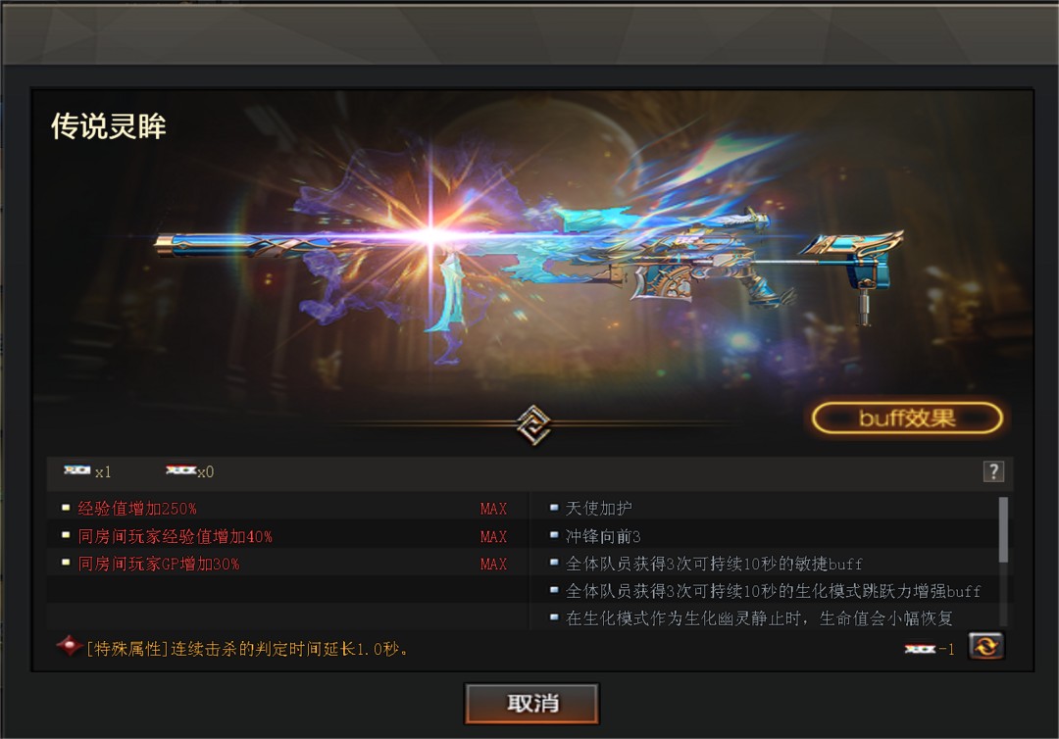Click the orange refresh attributes icon
This screenshot has height=739, width=1059.
(x=986, y=647)
